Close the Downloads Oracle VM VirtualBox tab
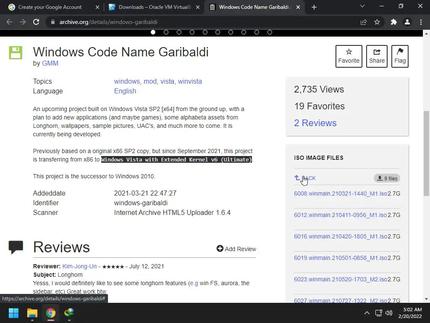The height and width of the screenshot is (323, 430). point(198,7)
